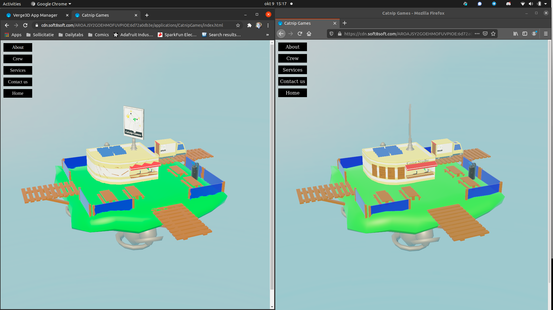Open Comics bookmark folder
Viewport: 553px width, 310px height.
(98, 35)
